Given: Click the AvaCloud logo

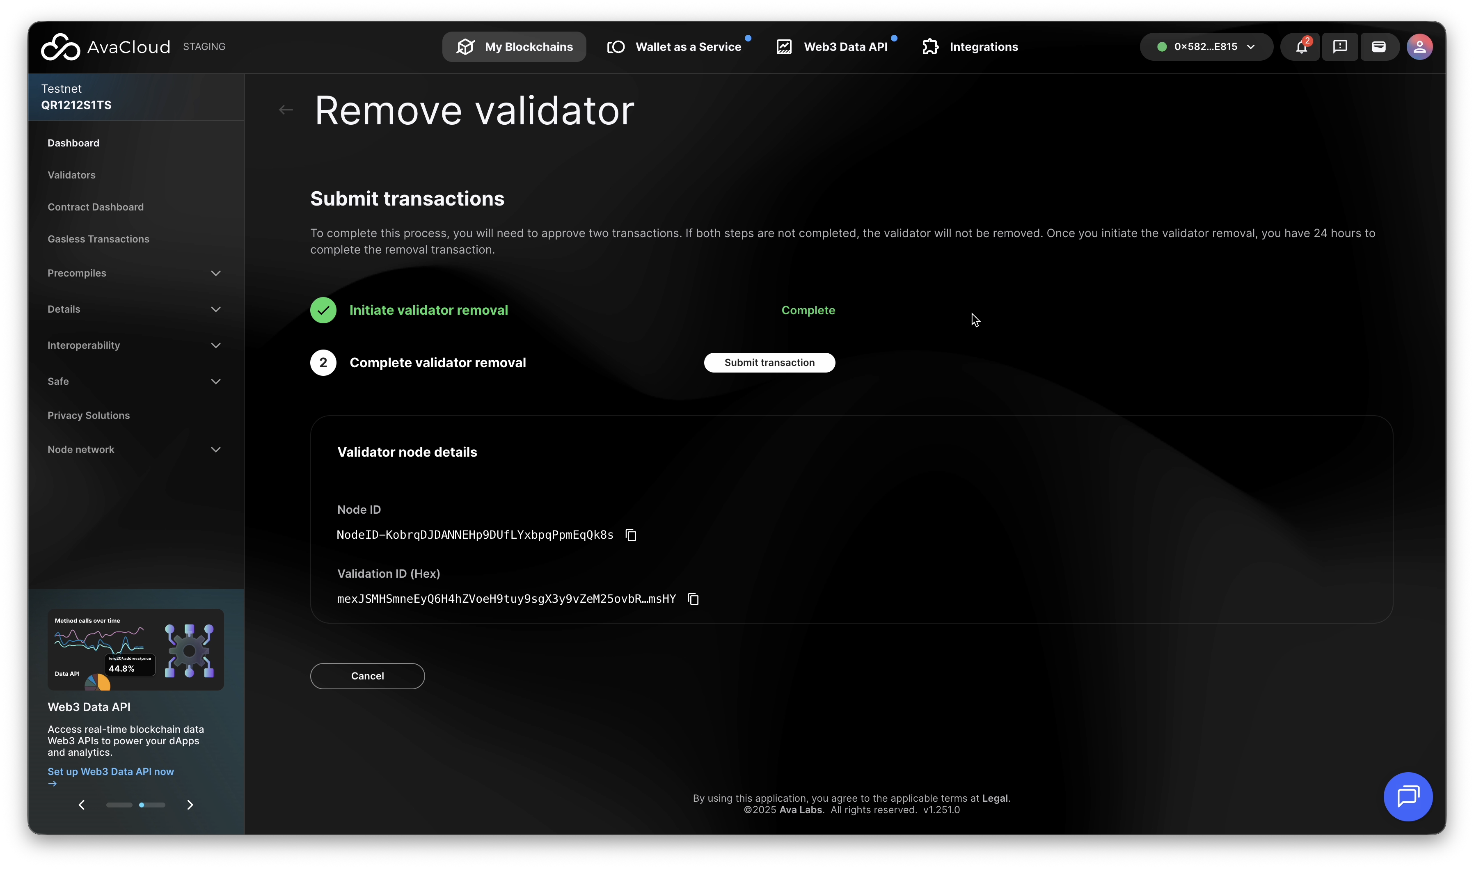Looking at the screenshot, I should (105, 47).
